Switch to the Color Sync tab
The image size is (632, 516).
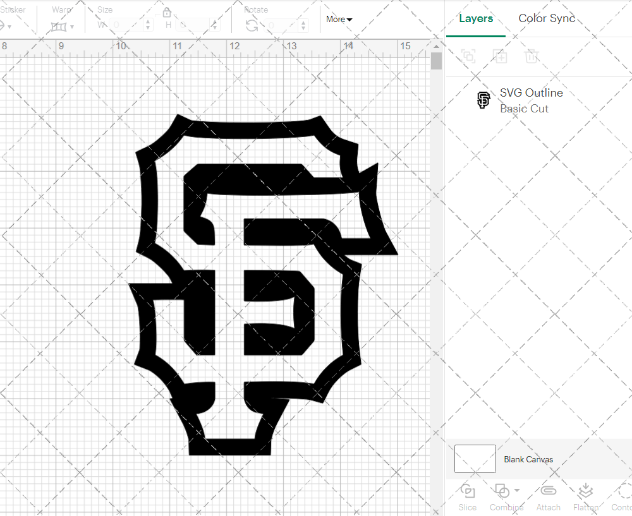coord(547,18)
